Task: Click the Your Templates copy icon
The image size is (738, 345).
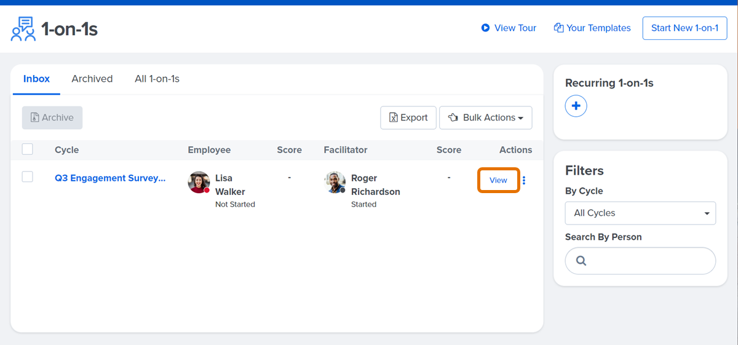Action: pyautogui.click(x=558, y=28)
